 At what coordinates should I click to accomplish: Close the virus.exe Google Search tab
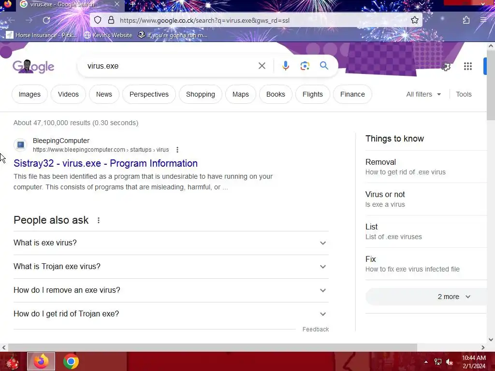point(117,4)
